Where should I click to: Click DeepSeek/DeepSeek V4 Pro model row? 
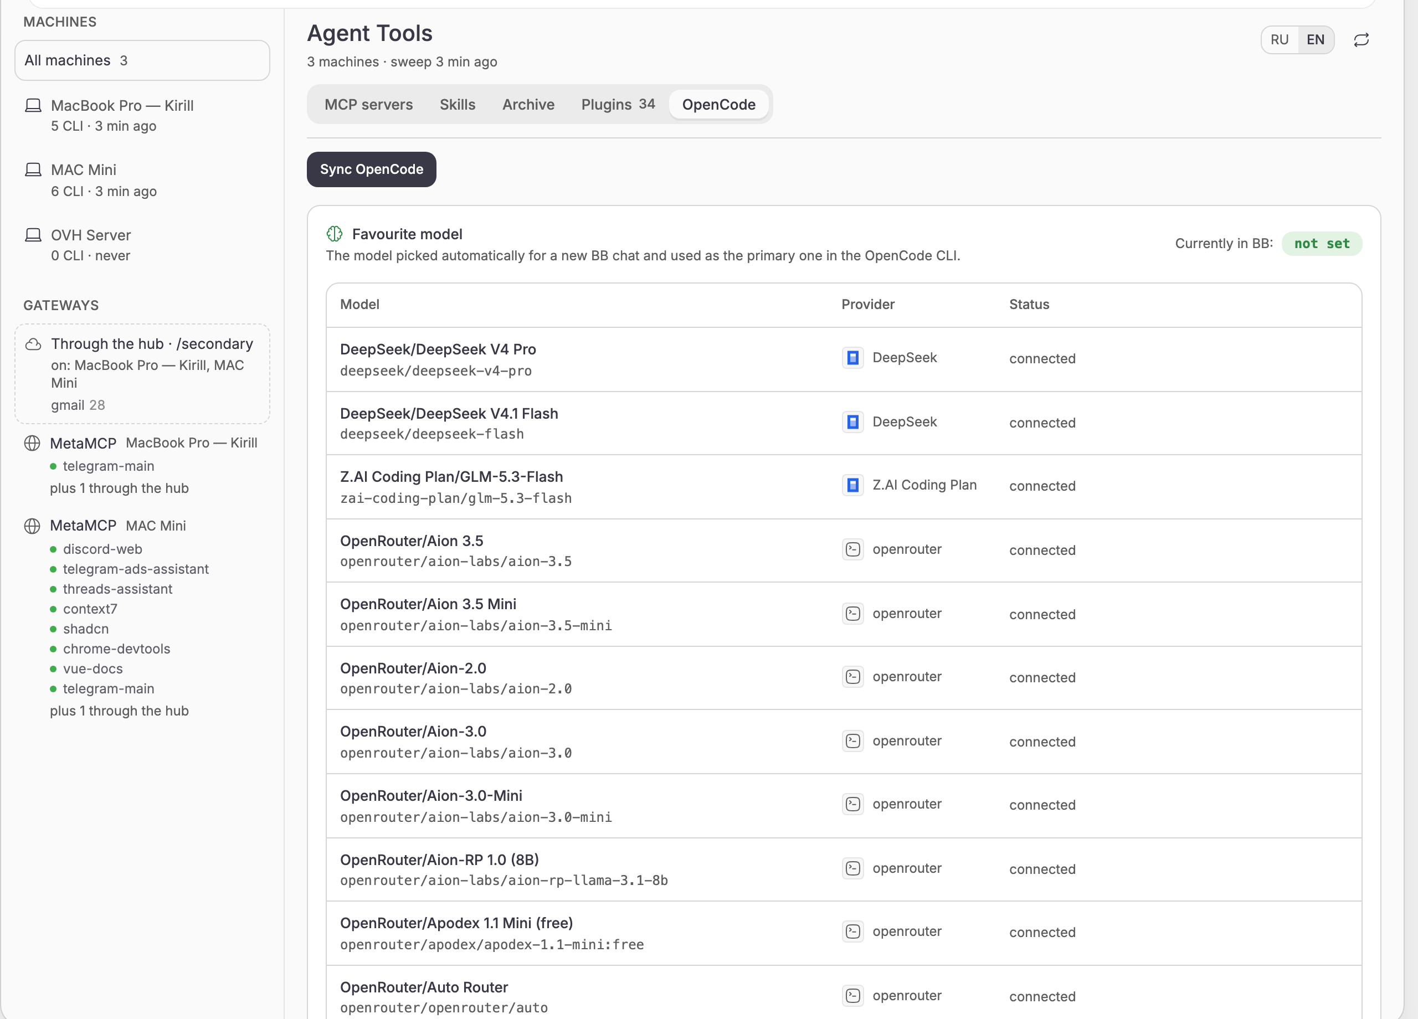coord(844,359)
